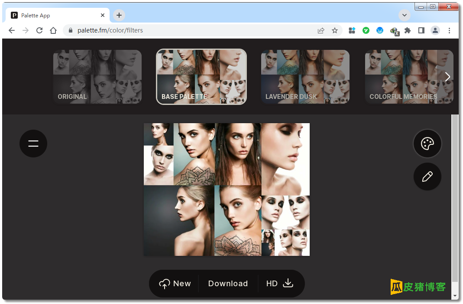Open the hamburger menu button
Image resolution: width=463 pixels, height=304 pixels.
(33, 144)
